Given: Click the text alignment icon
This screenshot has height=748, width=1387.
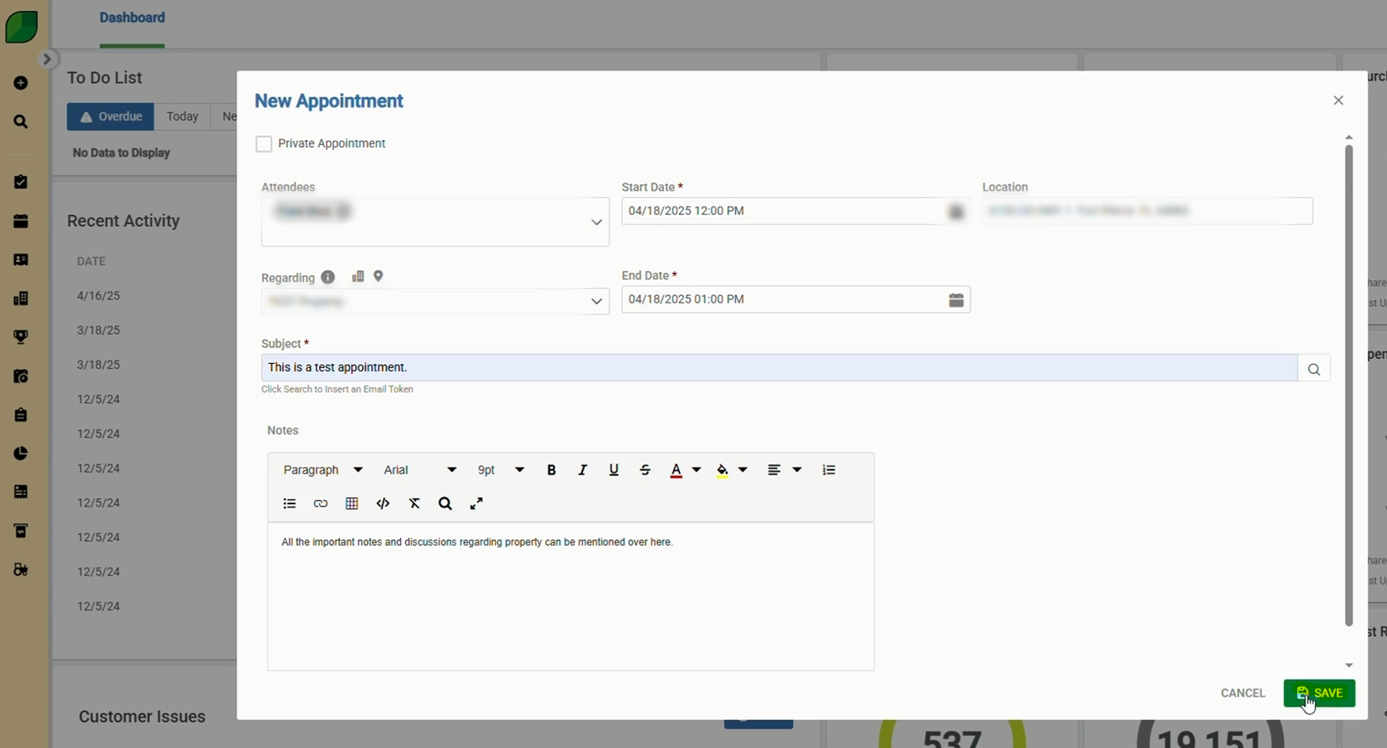Looking at the screenshot, I should pos(773,470).
